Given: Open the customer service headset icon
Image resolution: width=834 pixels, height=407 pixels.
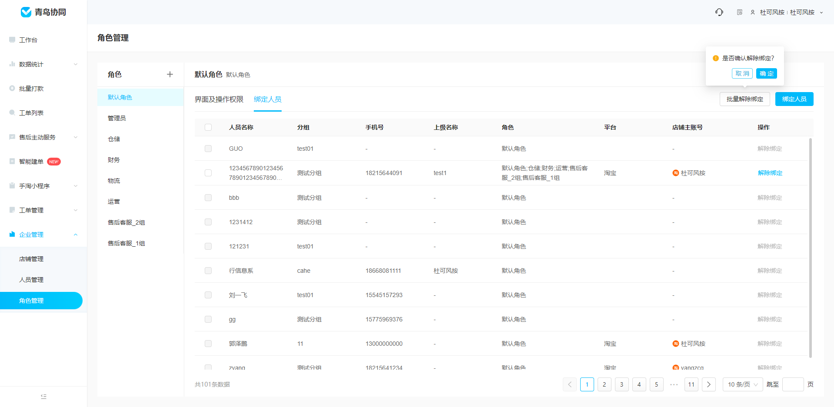Looking at the screenshot, I should pos(719,12).
